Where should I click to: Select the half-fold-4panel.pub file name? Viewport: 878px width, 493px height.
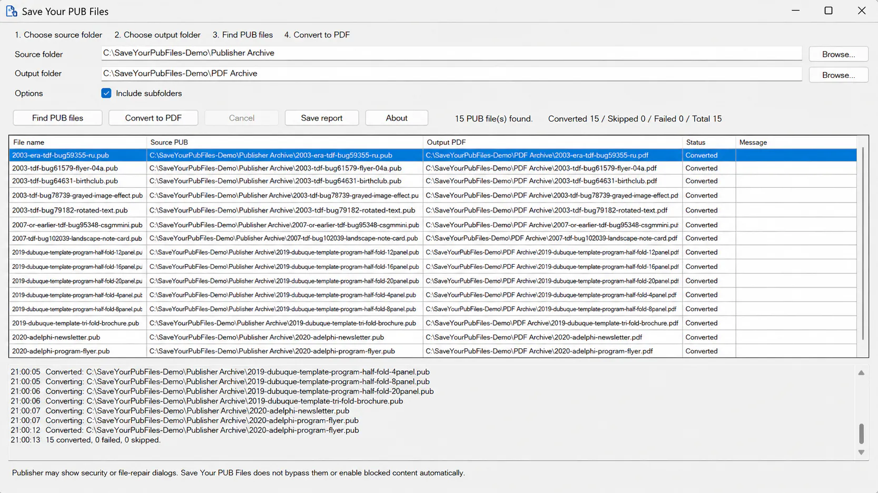click(x=77, y=295)
